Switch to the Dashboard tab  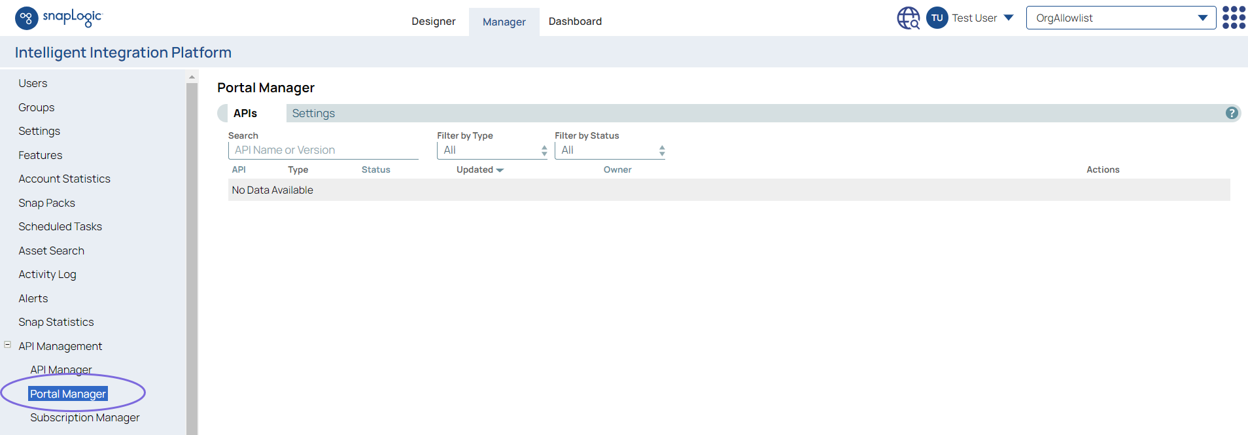coord(575,21)
